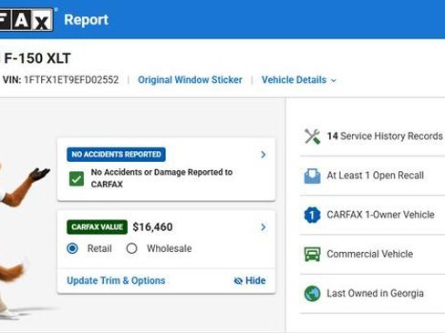Screen dimensions: 445x333
Task: Click the service history wrench icon
Action: pyautogui.click(x=312, y=136)
